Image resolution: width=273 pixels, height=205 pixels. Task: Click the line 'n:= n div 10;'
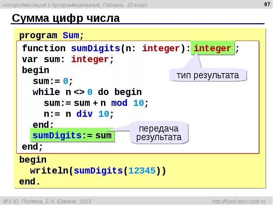point(78,114)
